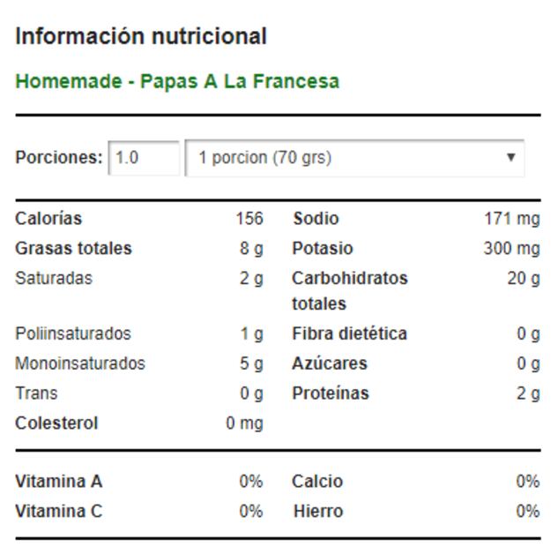Click the Potasio label
Screen dimensions: 558x547
click(322, 249)
